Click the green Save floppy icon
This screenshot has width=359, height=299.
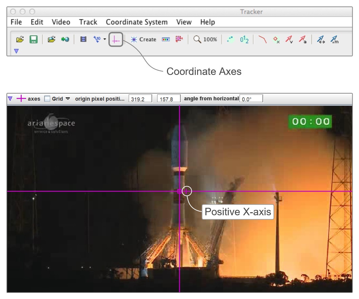click(34, 39)
